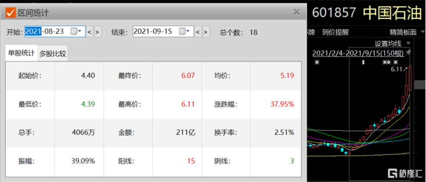Screen dimensions: 426x182
Task: Click the leftmost star event marker on the chart
Action: (x=316, y=62)
